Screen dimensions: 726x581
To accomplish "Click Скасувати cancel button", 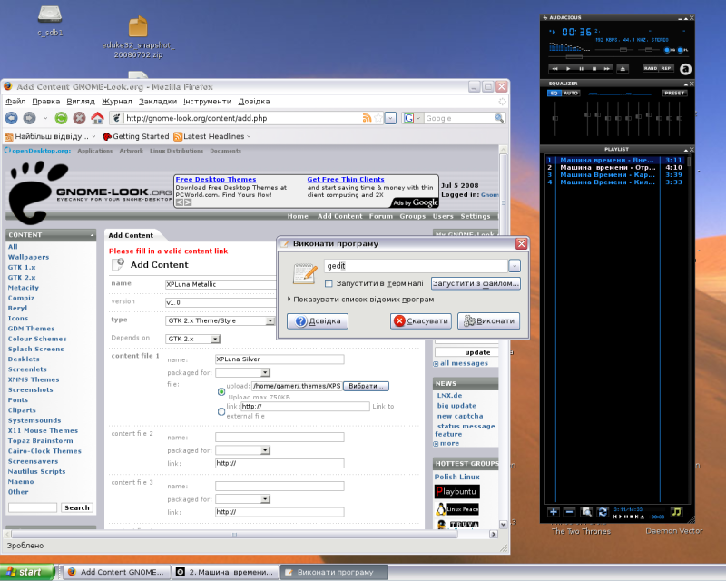I will point(421,320).
